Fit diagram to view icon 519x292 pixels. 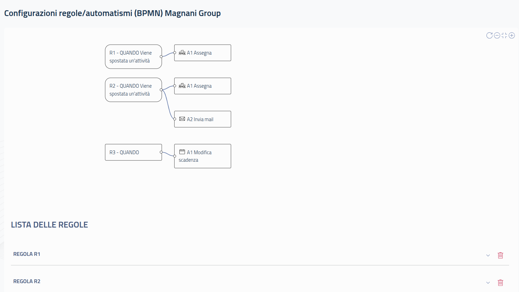click(x=504, y=35)
